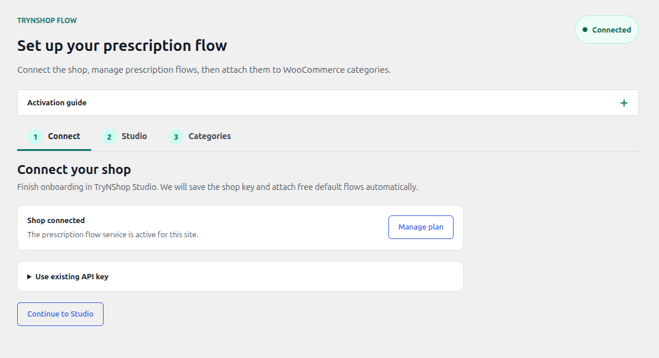Select the Set up your prescription flow heading

point(122,46)
